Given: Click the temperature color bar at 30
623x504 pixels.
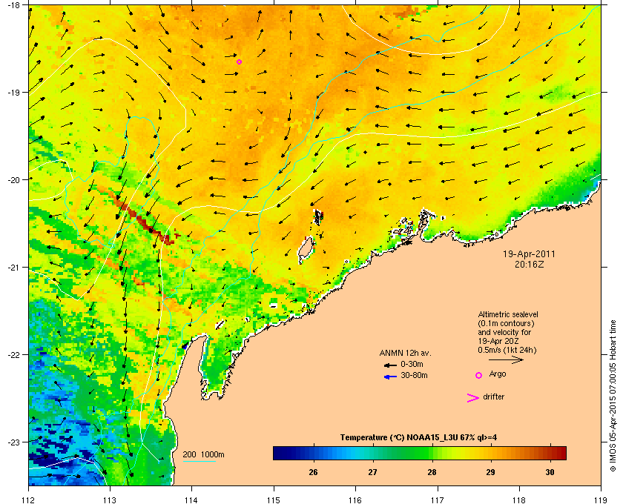Looking at the screenshot, I should coord(550,453).
